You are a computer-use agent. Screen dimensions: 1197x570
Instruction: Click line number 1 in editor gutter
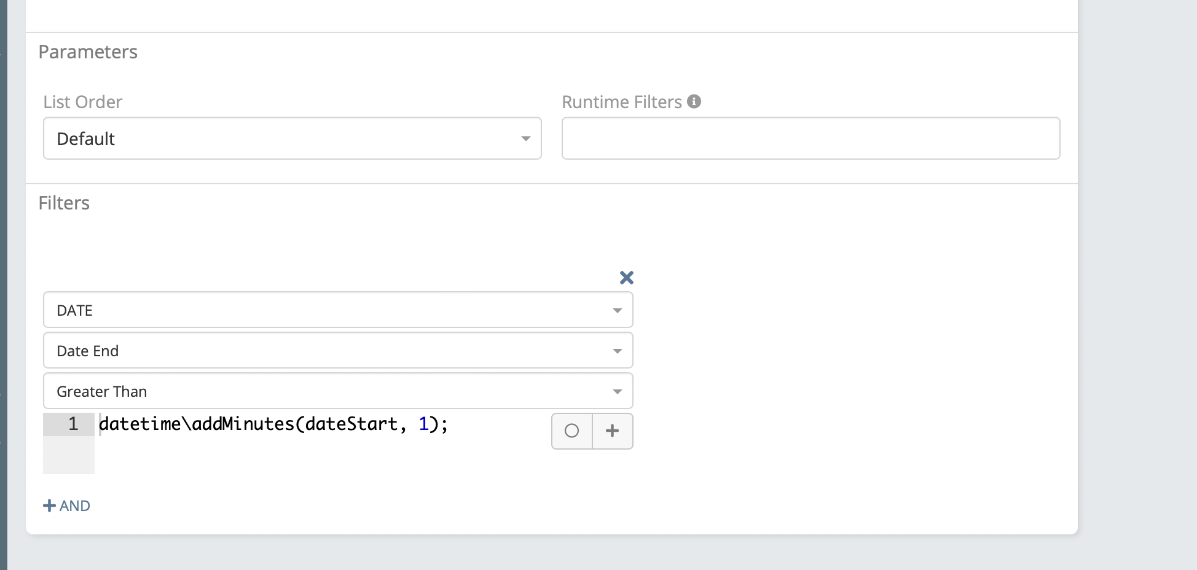pyautogui.click(x=73, y=424)
